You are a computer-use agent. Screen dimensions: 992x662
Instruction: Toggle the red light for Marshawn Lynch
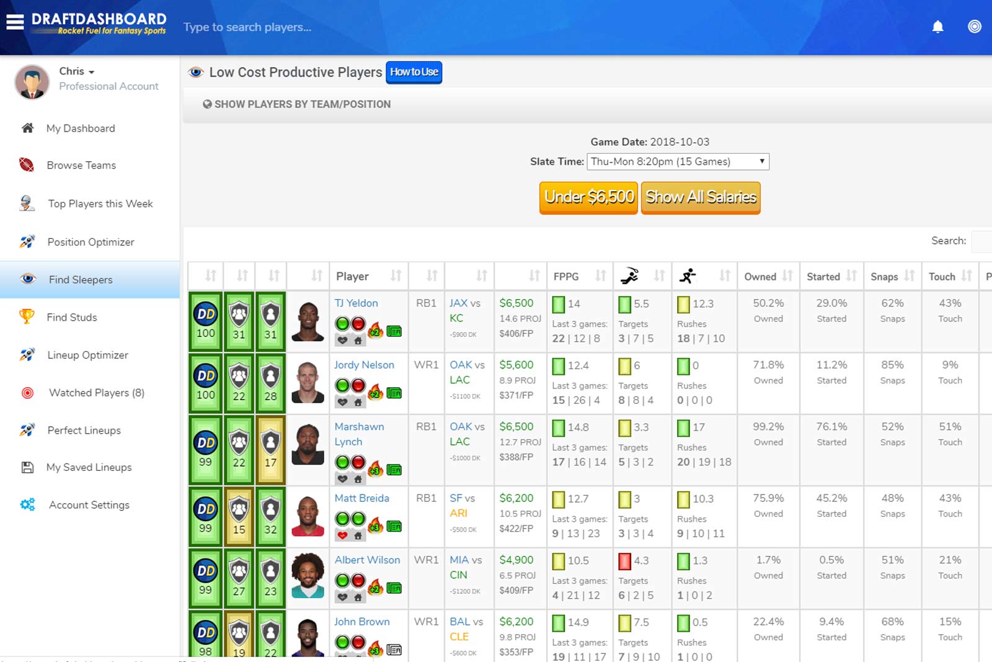358,462
